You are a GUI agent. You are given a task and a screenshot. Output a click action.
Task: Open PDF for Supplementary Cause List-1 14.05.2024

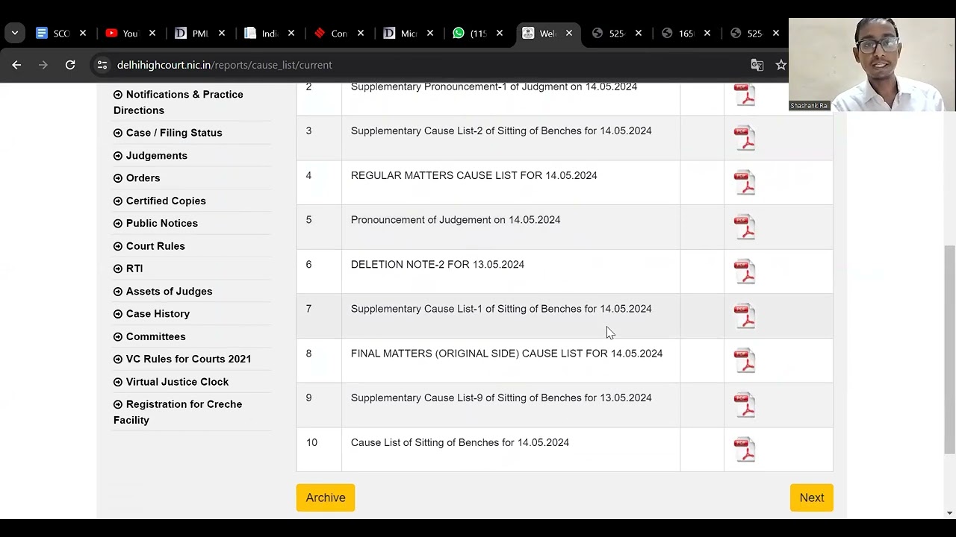(x=745, y=316)
